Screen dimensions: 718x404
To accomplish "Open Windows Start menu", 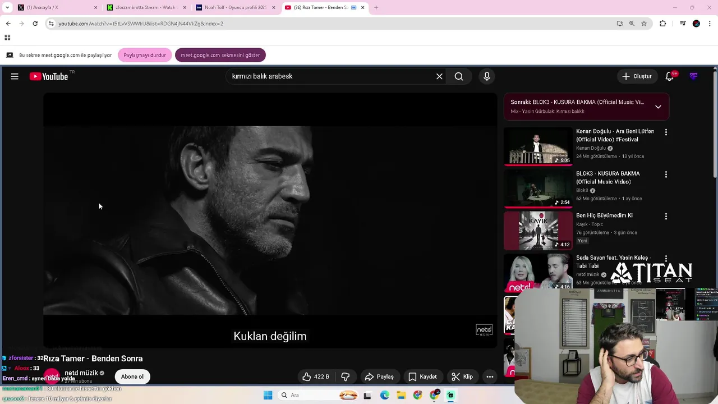I will (268, 395).
